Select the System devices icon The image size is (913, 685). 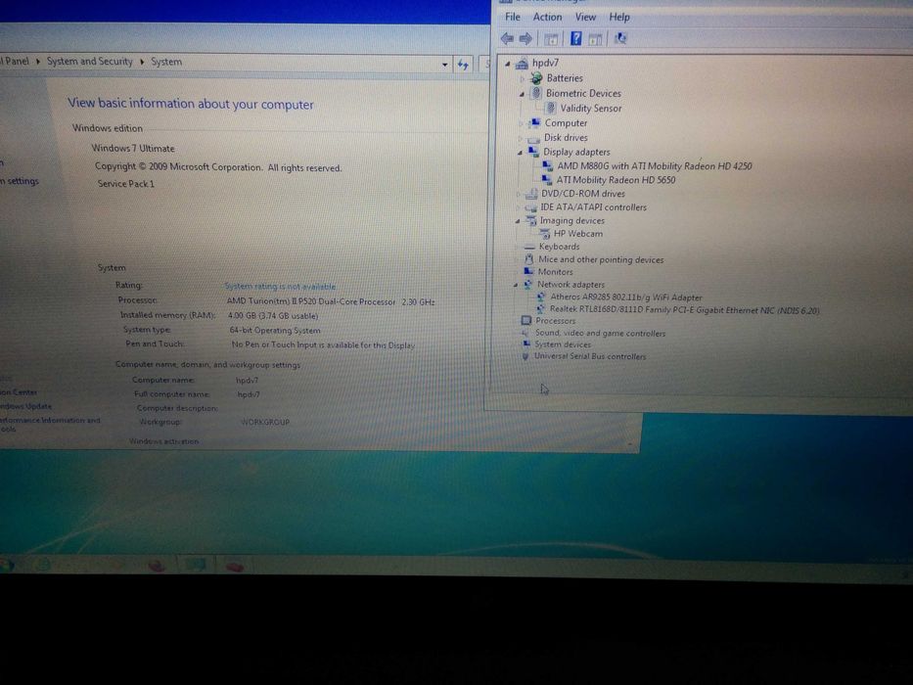click(526, 344)
